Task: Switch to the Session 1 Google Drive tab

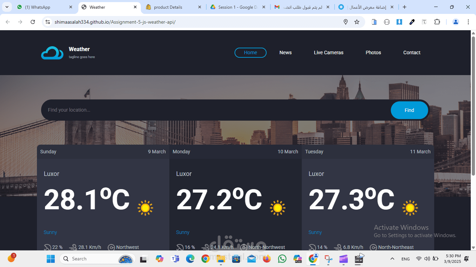Action: tap(238, 7)
